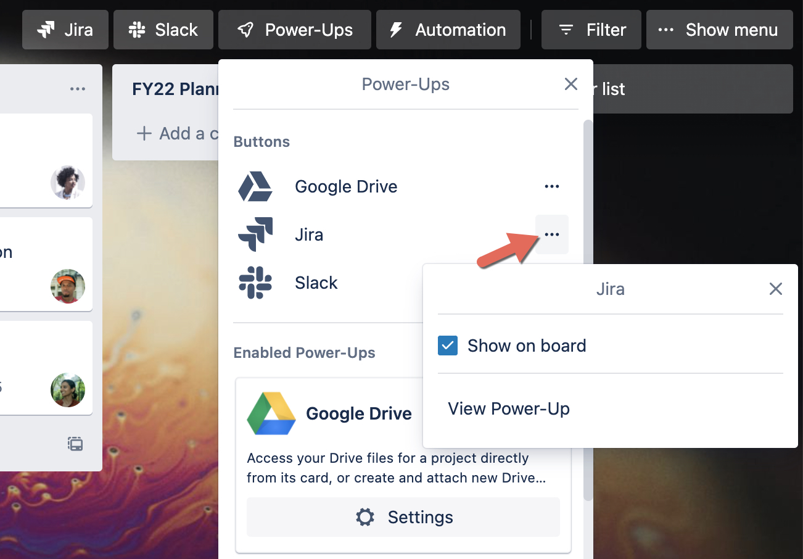This screenshot has width=803, height=559.
Task: Open Google Drive Power-Up Settings
Action: (403, 517)
